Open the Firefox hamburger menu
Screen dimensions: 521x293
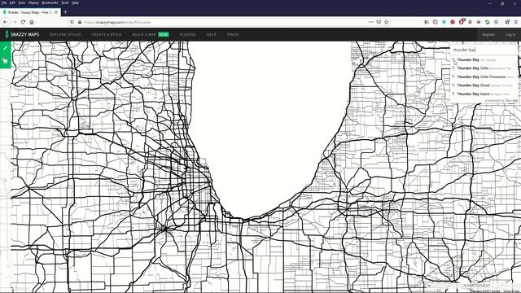click(x=515, y=22)
